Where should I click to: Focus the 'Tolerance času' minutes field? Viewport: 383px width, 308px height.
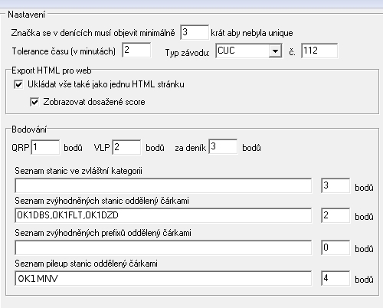(x=136, y=50)
